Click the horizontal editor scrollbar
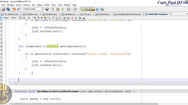 pyautogui.click(x=85, y=104)
